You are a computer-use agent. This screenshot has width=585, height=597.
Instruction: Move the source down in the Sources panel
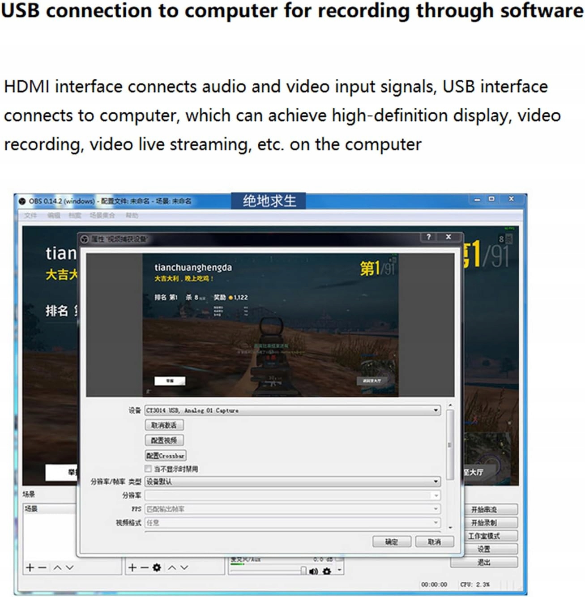point(184,567)
